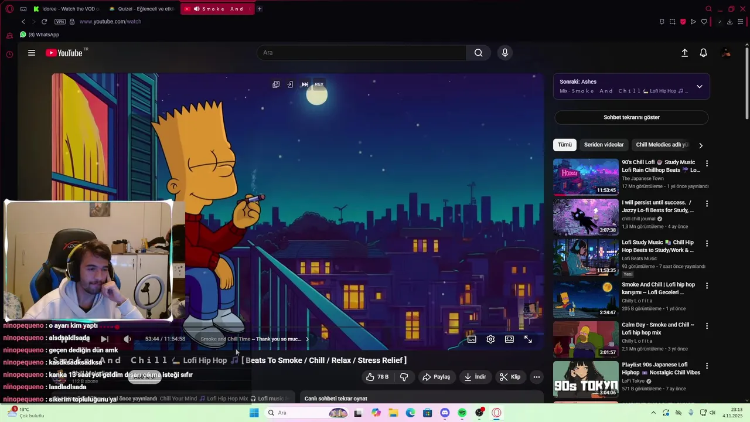
Task: Open the Windows Start button
Action: (x=254, y=413)
